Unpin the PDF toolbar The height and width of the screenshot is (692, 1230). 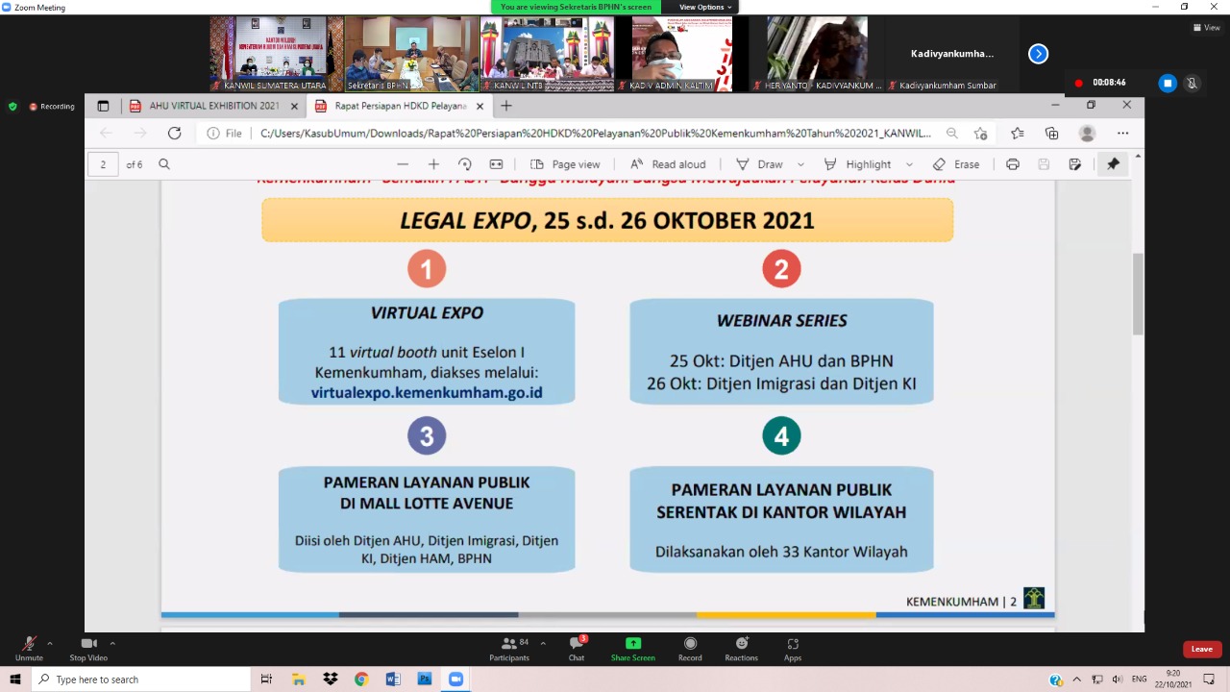[1113, 164]
